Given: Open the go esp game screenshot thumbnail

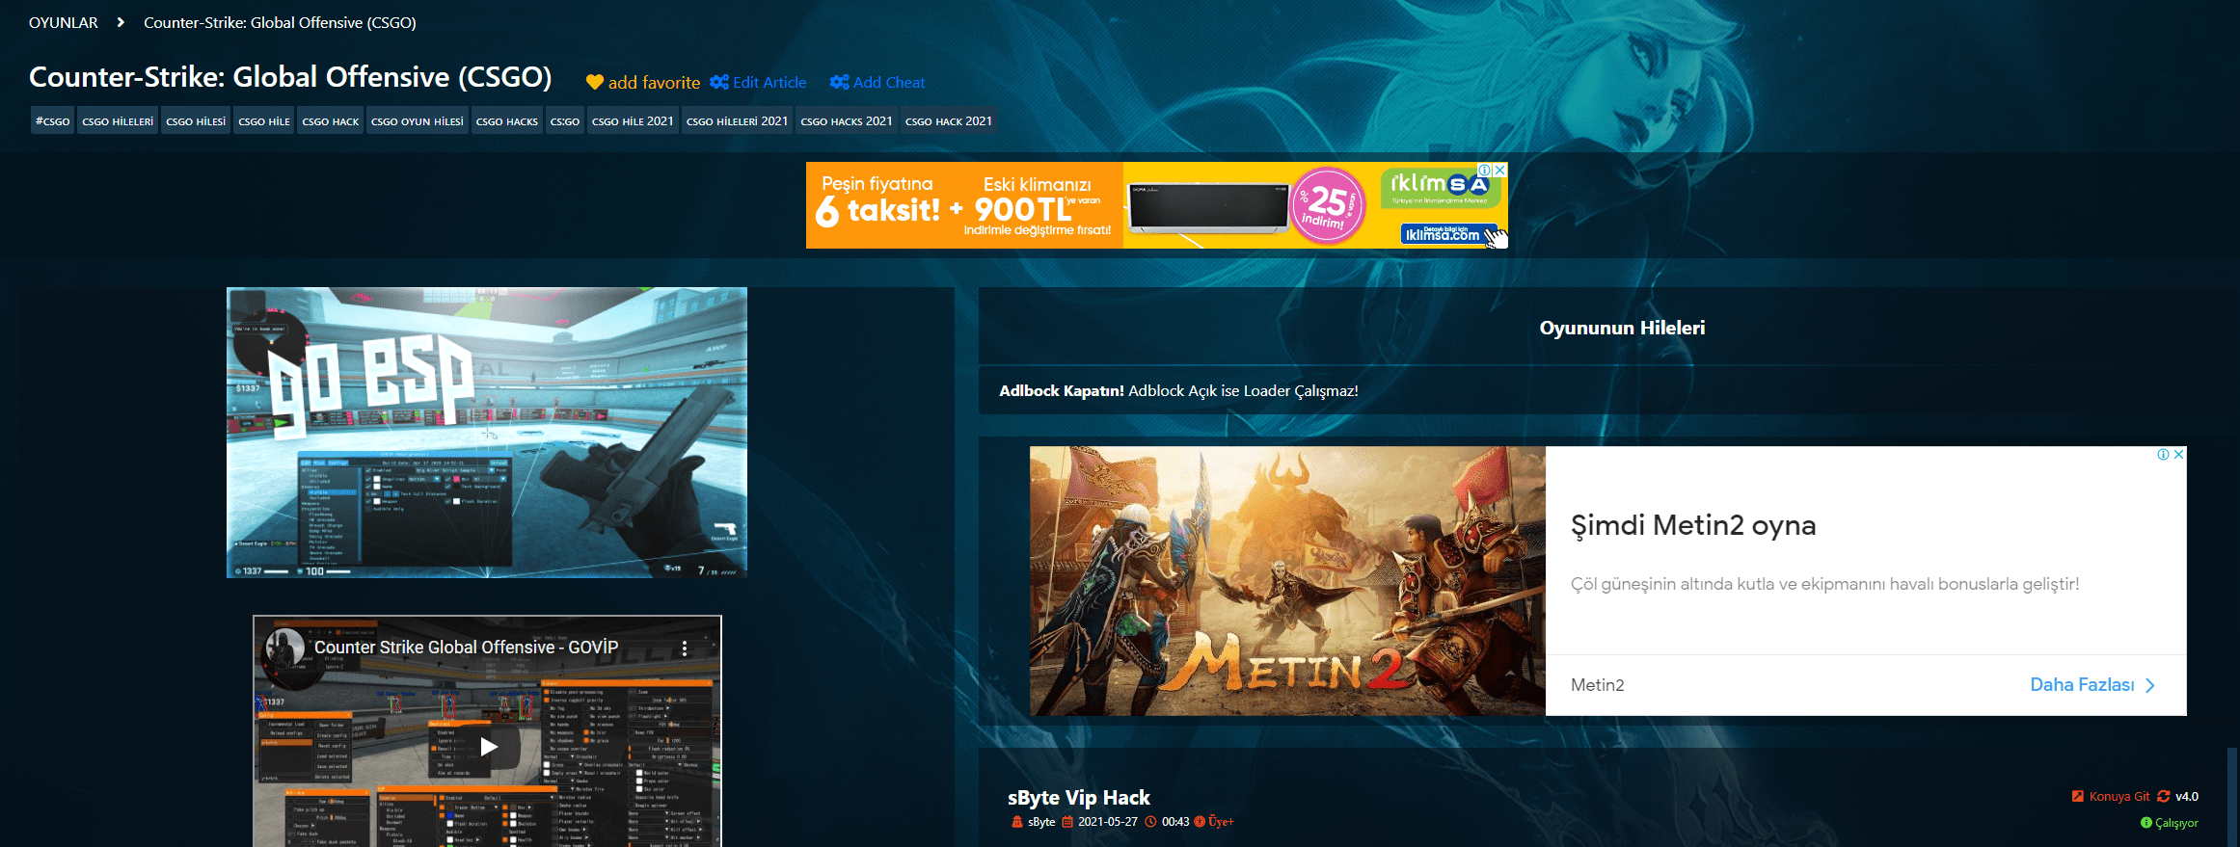Looking at the screenshot, I should pyautogui.click(x=487, y=433).
